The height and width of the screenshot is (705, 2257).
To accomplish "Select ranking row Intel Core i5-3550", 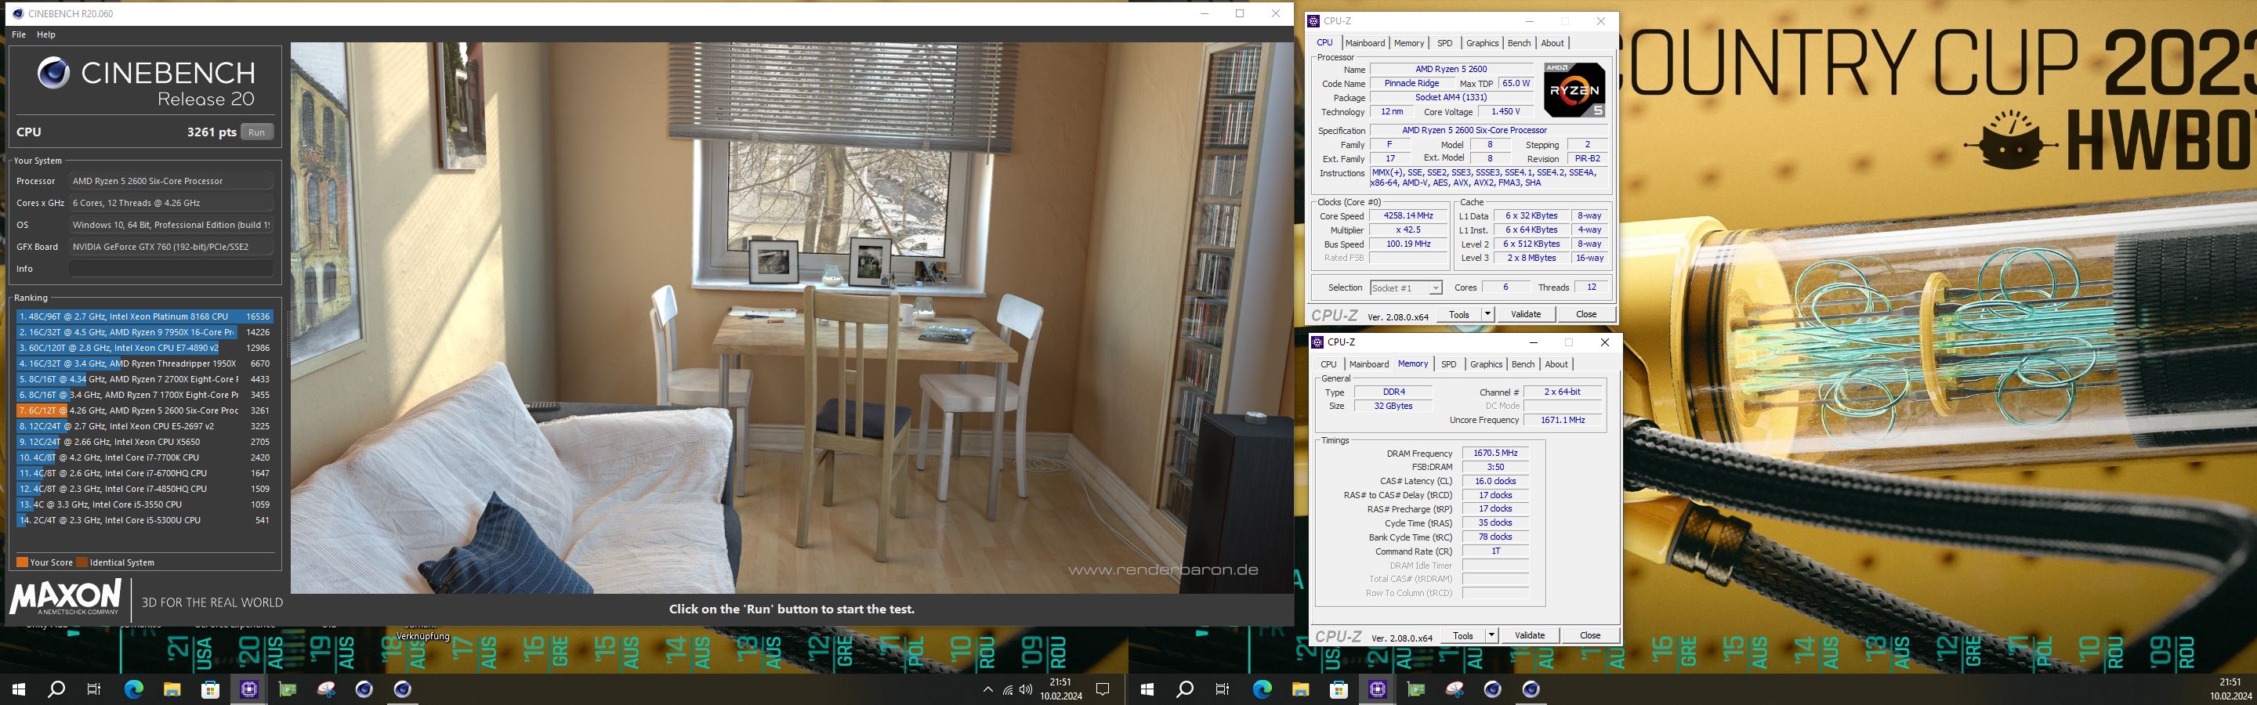I will (x=144, y=504).
